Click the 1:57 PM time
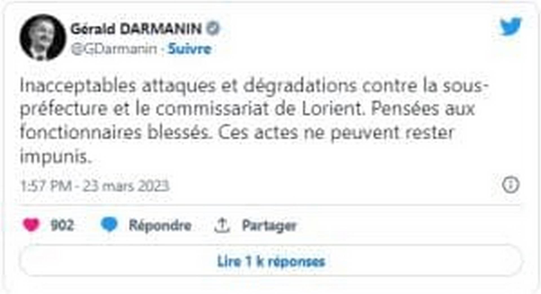The width and height of the screenshot is (541, 294). click(46, 186)
